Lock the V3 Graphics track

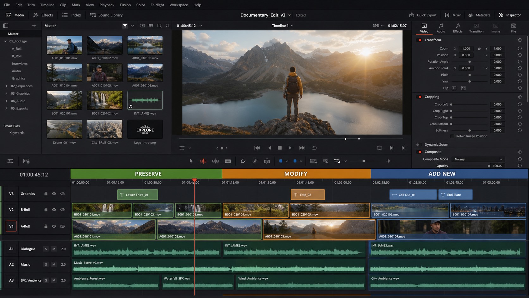click(46, 194)
